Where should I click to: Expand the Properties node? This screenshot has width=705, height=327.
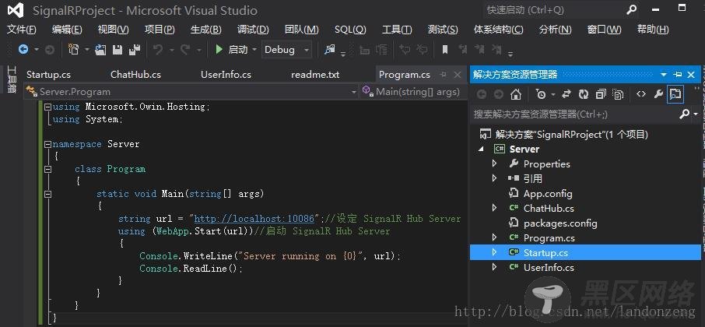coord(495,163)
